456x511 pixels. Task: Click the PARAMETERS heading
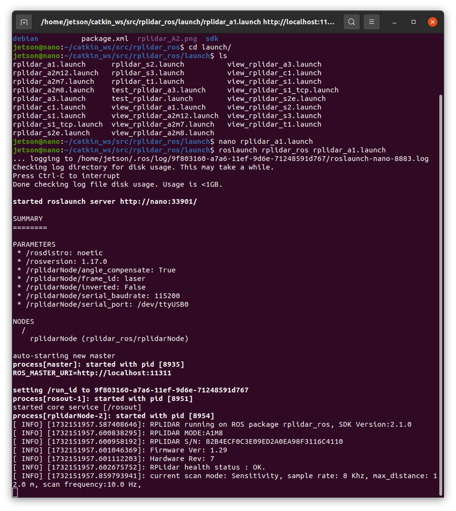(x=34, y=244)
